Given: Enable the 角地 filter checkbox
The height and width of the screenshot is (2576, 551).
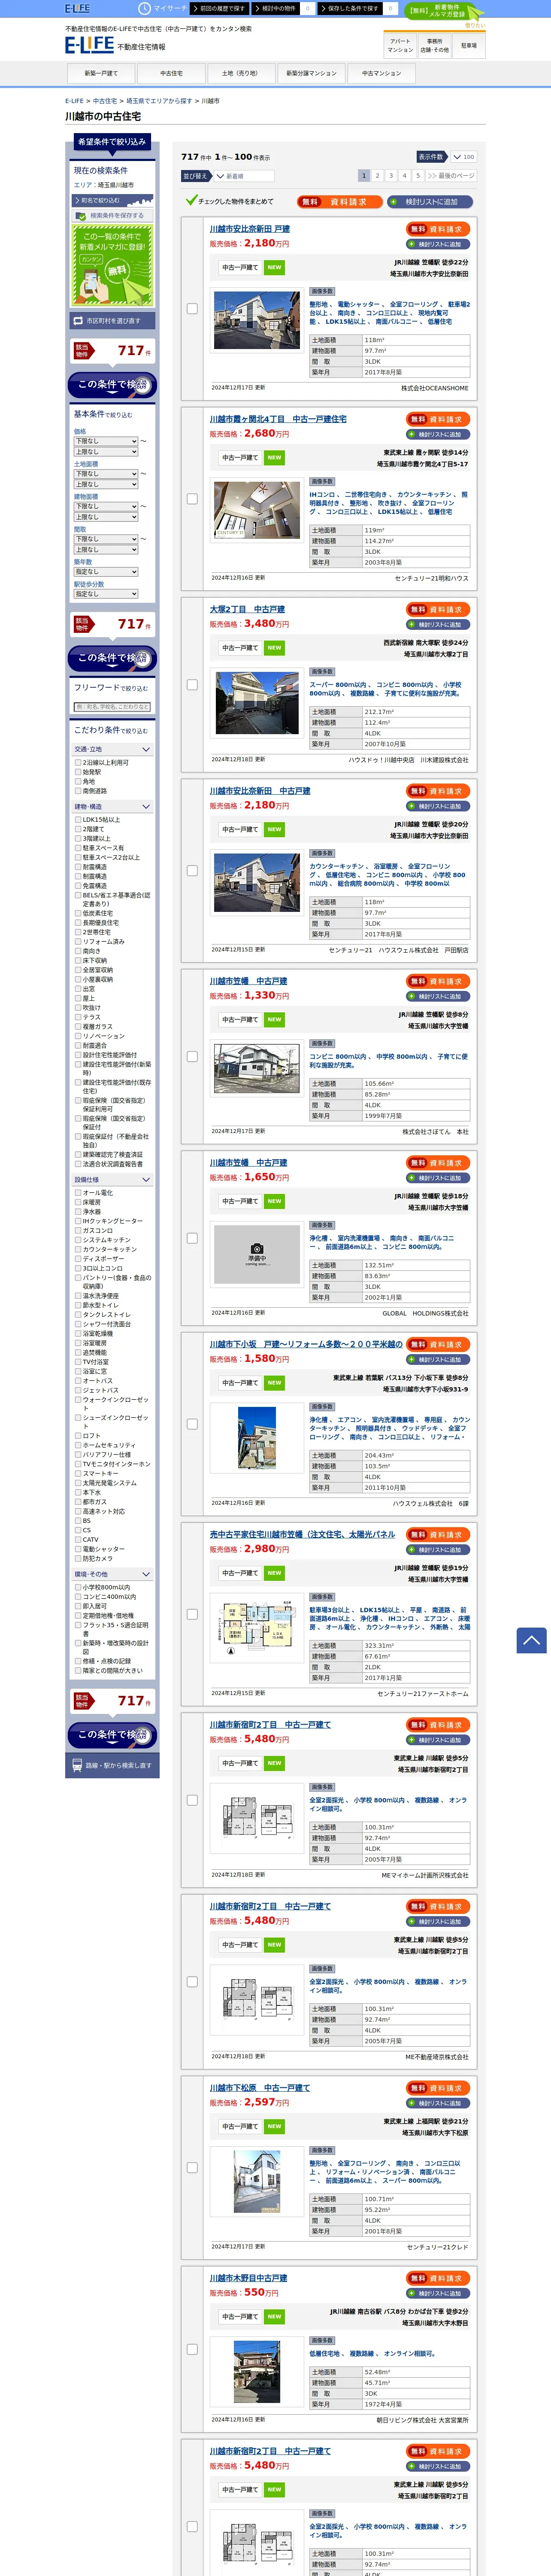Looking at the screenshot, I should [78, 781].
